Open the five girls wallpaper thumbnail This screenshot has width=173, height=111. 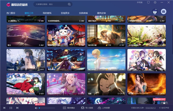[146, 60]
